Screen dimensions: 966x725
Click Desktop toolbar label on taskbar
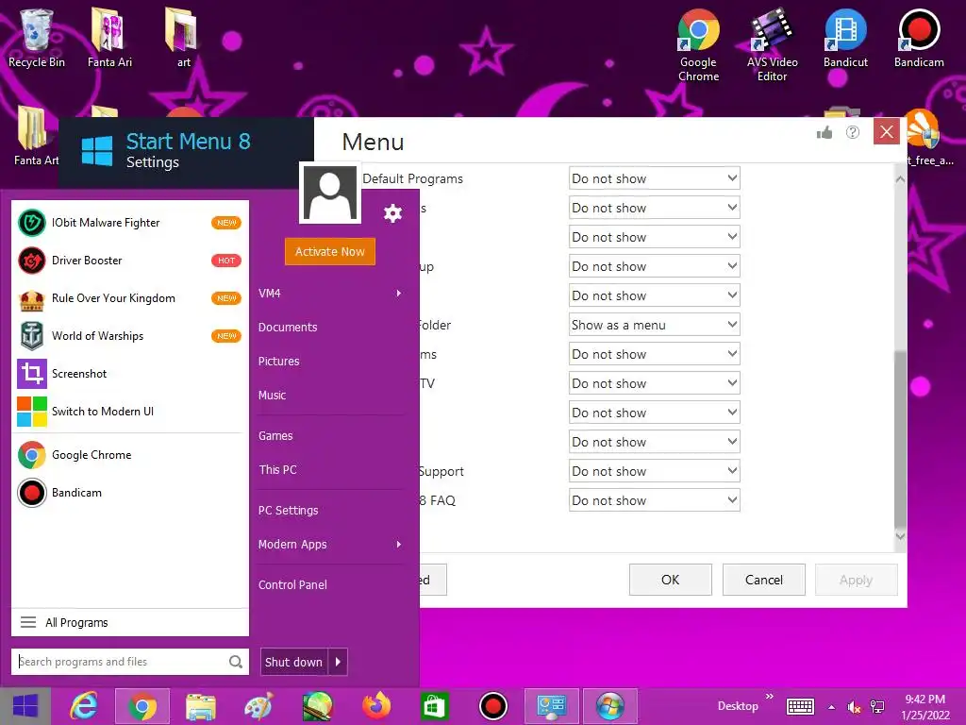coord(738,706)
